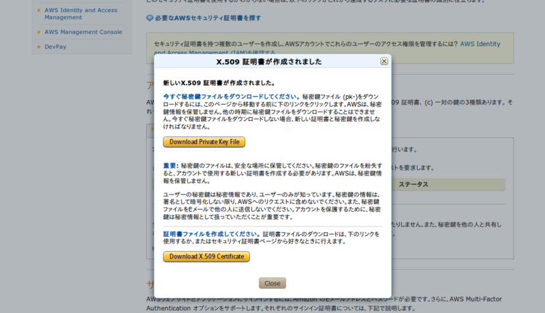Click the bold heading 新しいX.509 証明書が作成されました。
The width and height of the screenshot is (545, 313).
(x=219, y=83)
